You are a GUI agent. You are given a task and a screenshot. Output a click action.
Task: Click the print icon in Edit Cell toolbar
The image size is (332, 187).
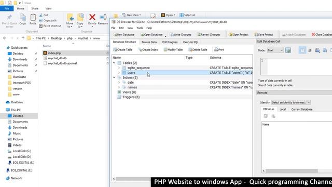(317, 50)
